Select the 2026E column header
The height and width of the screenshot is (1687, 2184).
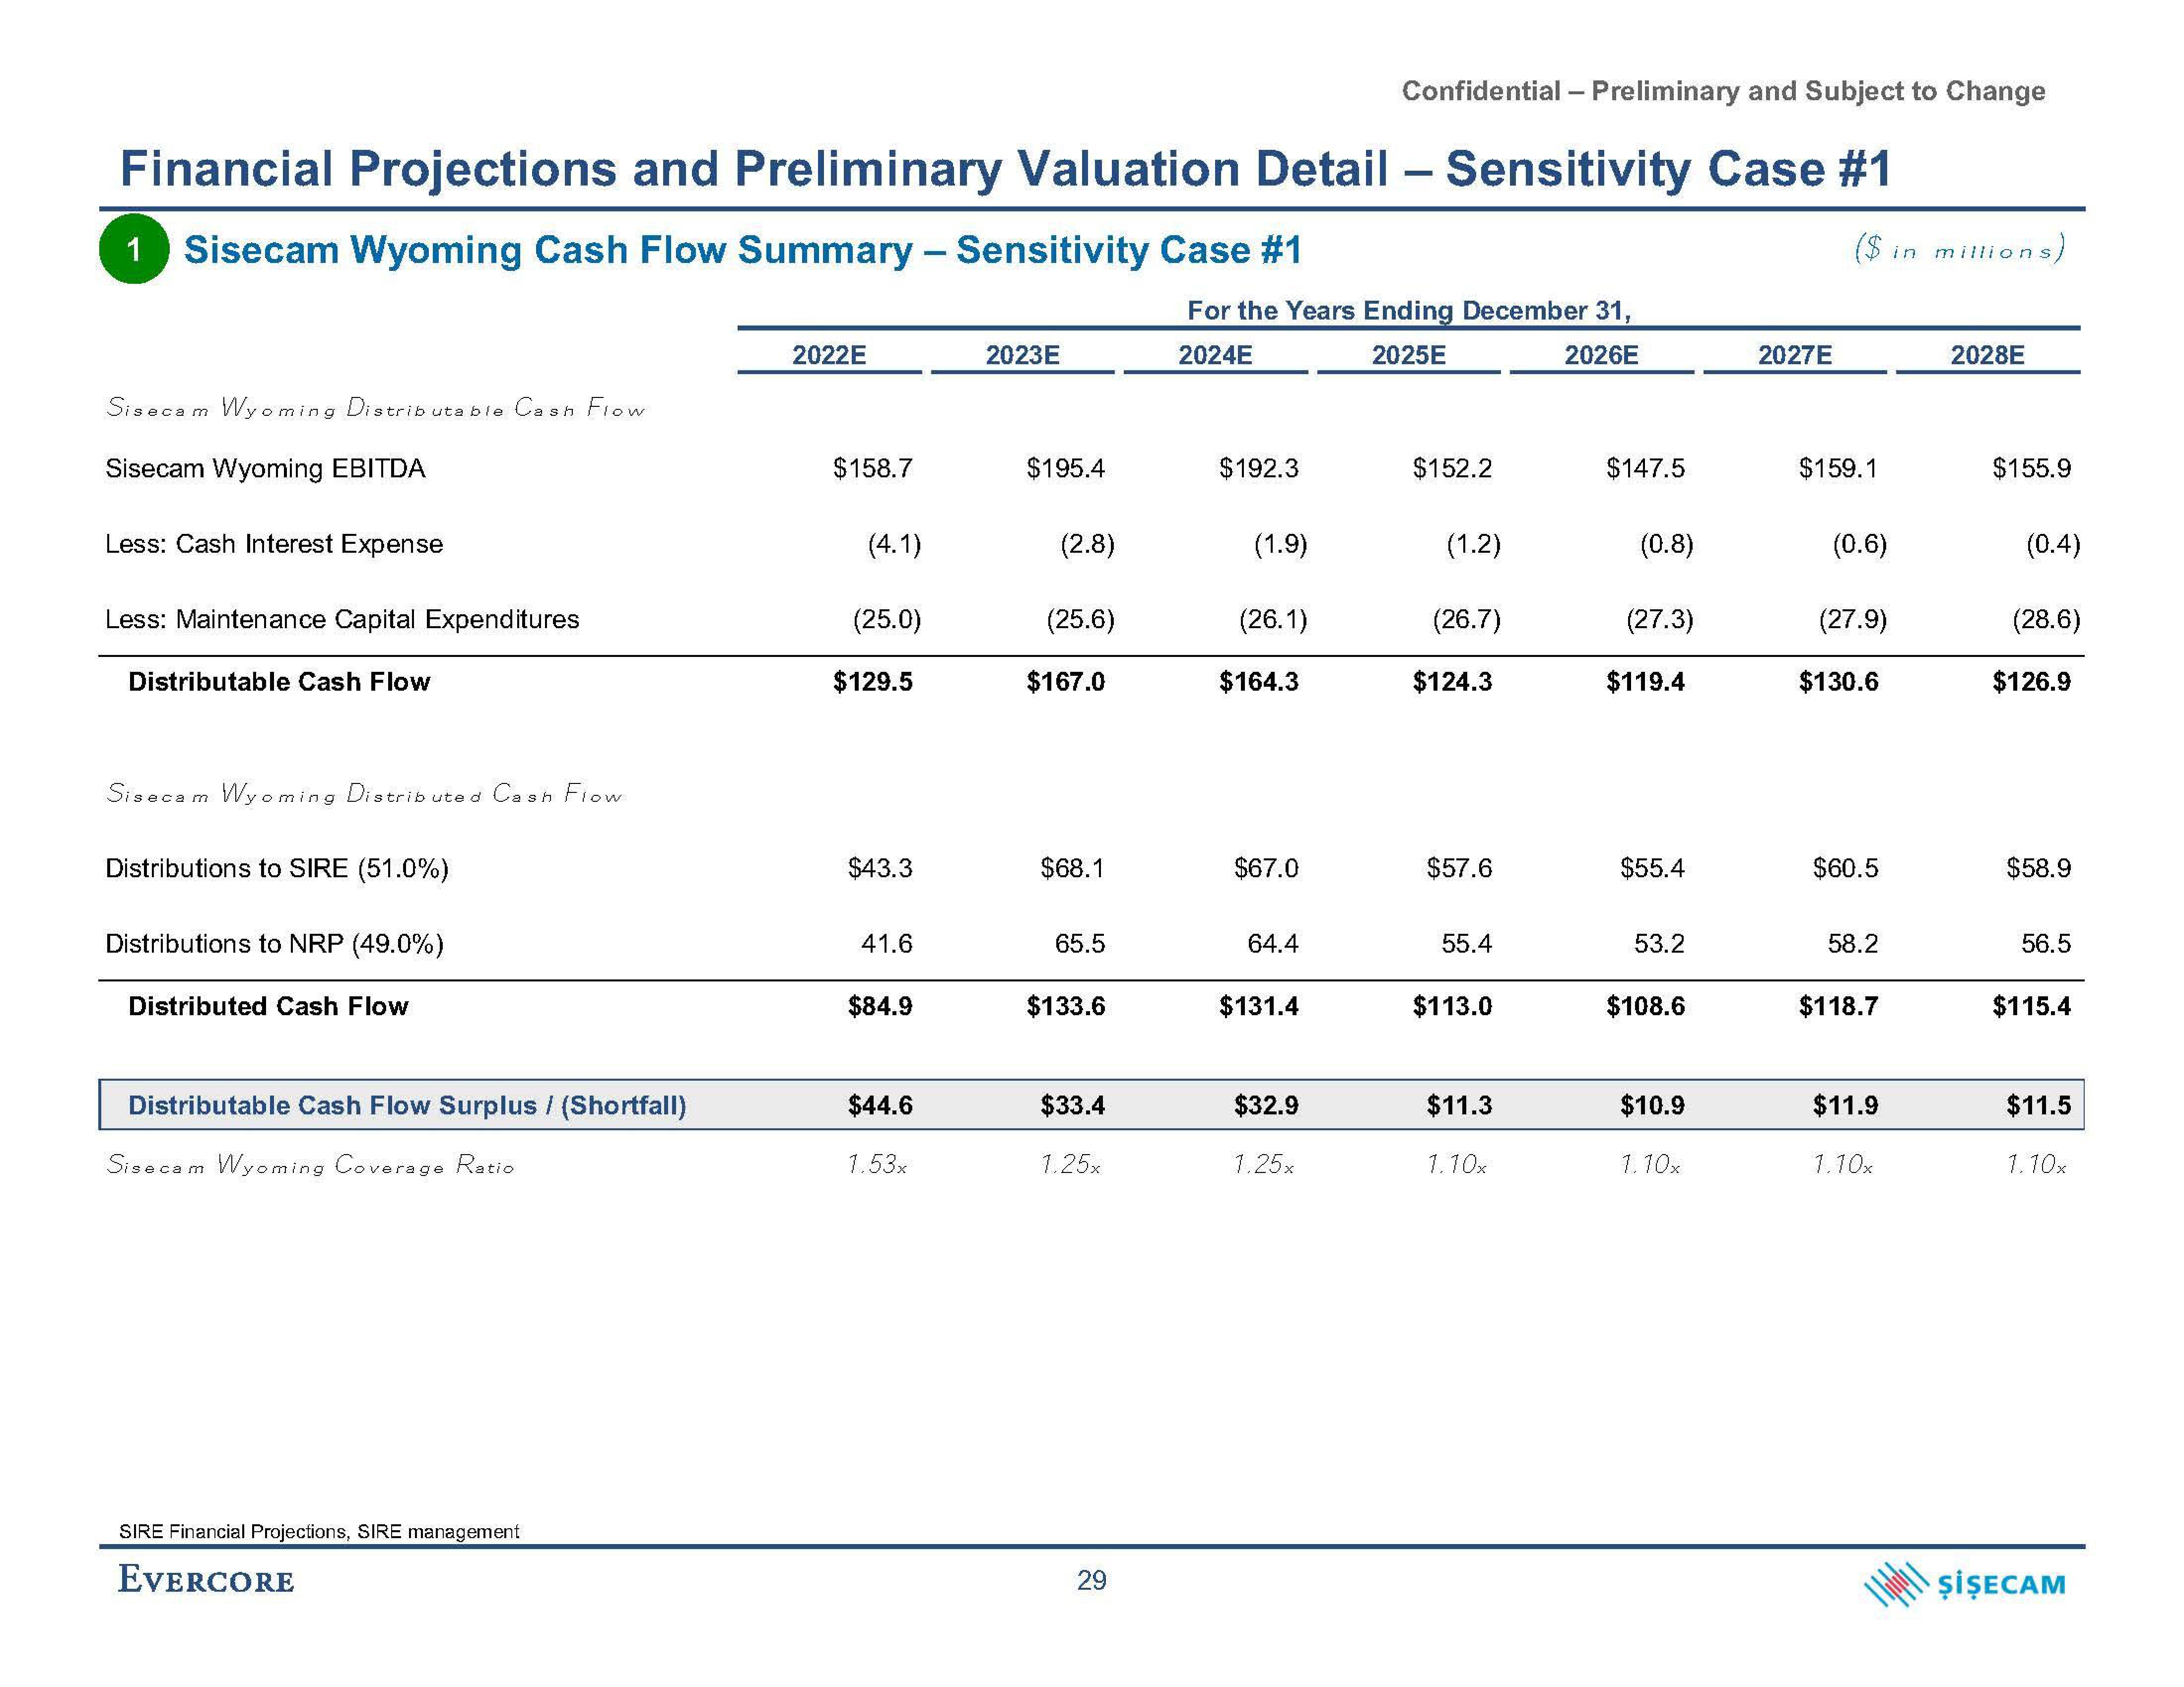coord(1601,355)
